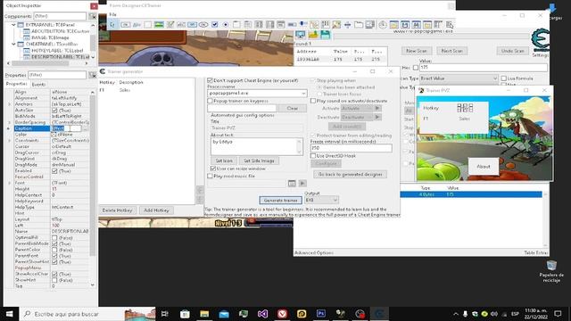This screenshot has width=571, height=321.
Task: Pick the TrackBar component in Form Designer toolbar
Action: [303, 24]
